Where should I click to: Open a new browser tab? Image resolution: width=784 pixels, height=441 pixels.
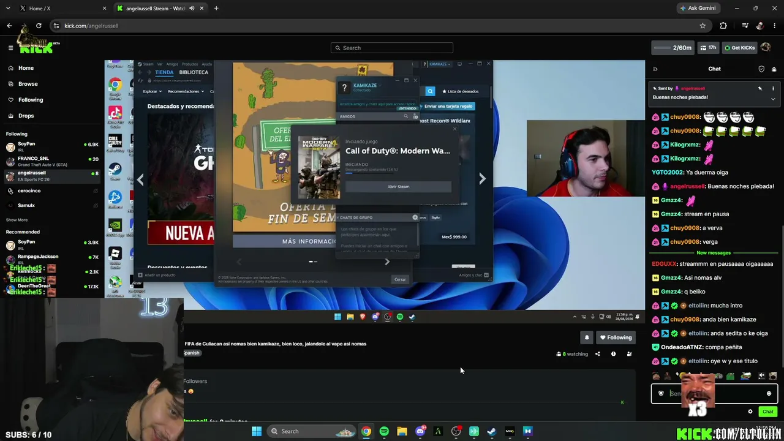[x=216, y=8]
